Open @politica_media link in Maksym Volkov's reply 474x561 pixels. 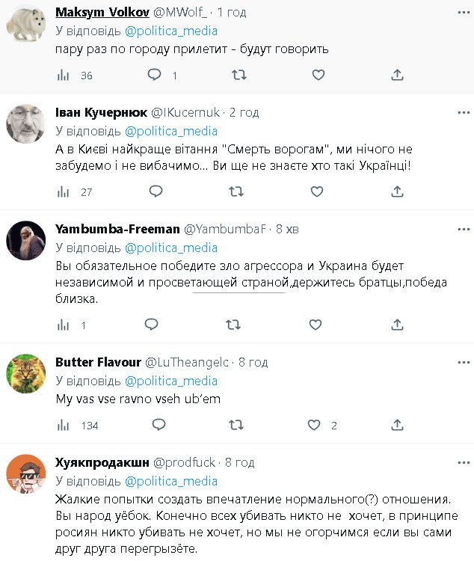coord(171,31)
